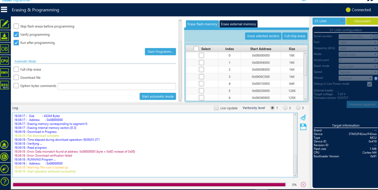Save the log with disk icon
Screen dimensions: 378x190
click(x=303, y=127)
